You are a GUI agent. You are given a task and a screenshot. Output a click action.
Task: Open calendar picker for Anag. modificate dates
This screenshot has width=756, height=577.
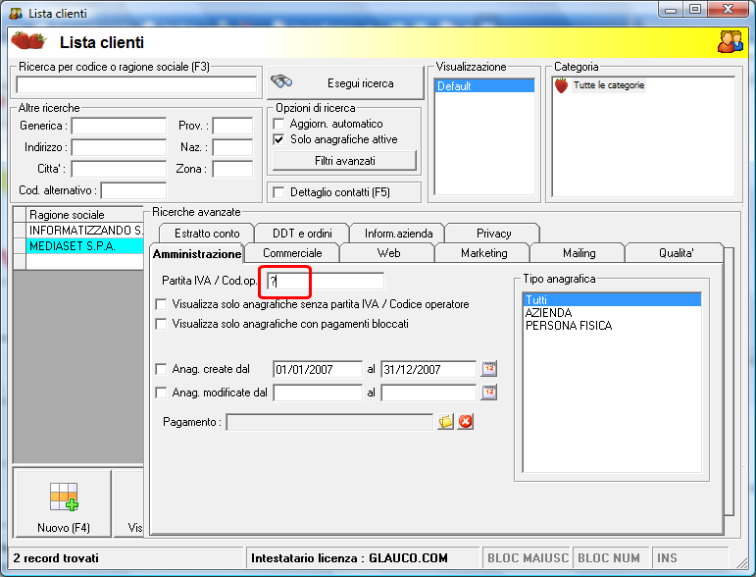coord(489,393)
